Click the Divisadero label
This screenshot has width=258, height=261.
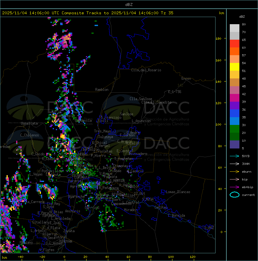(x=138, y=154)
